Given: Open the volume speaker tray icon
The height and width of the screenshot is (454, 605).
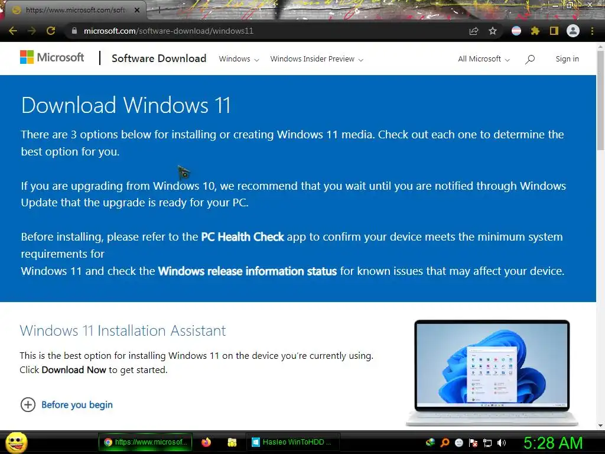Looking at the screenshot, I should click(x=502, y=443).
